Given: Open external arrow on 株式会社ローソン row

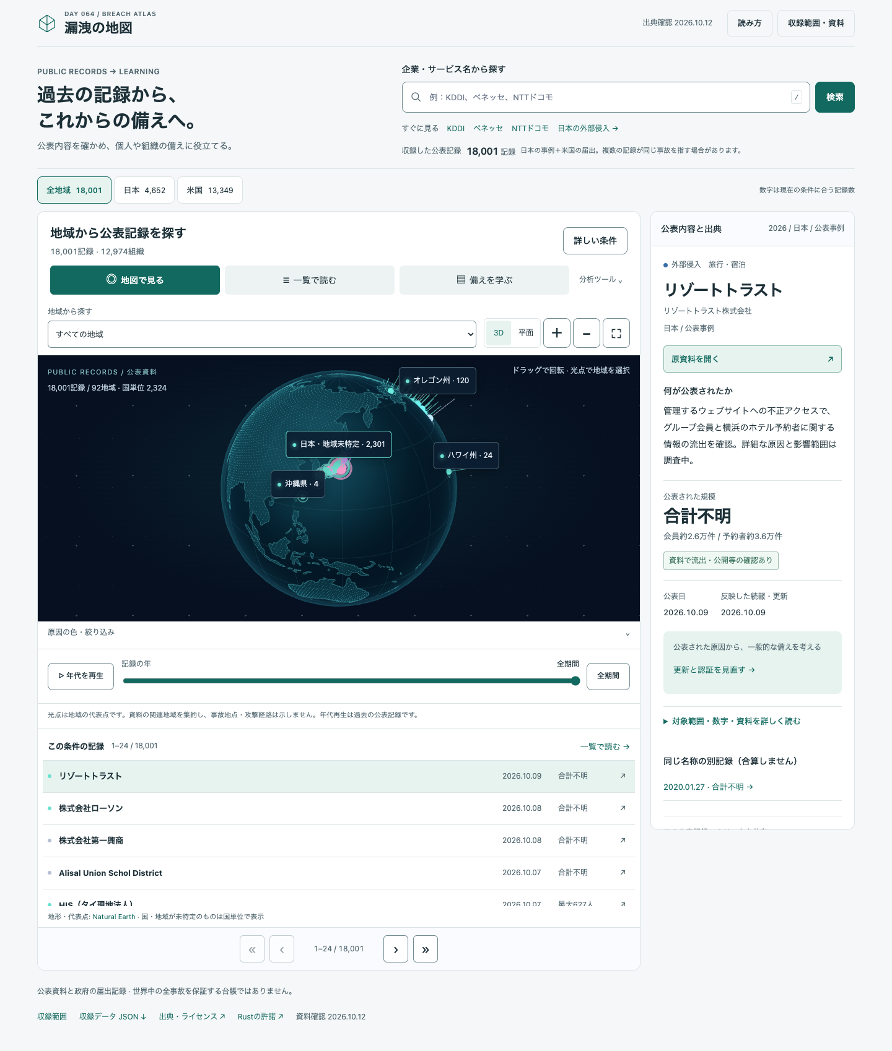Looking at the screenshot, I should (623, 808).
